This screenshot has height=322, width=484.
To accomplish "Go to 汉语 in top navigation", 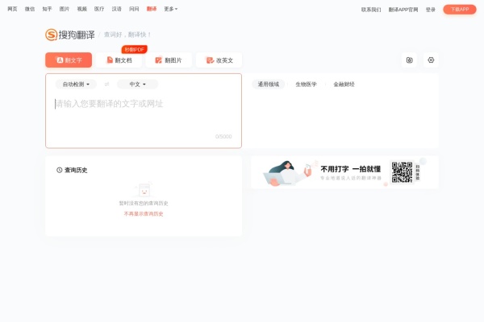I will pos(116,9).
